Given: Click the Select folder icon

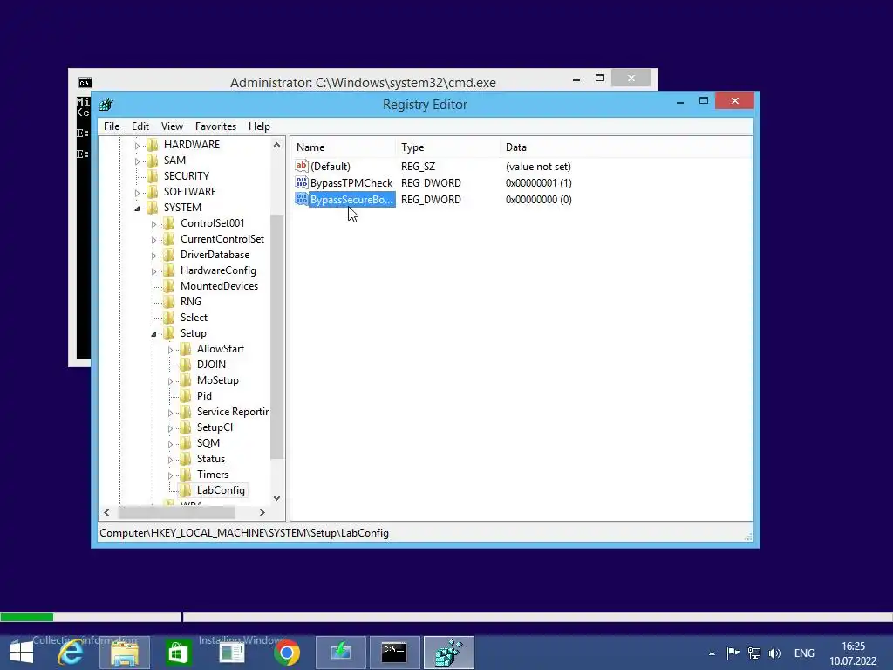Looking at the screenshot, I should coord(168,318).
